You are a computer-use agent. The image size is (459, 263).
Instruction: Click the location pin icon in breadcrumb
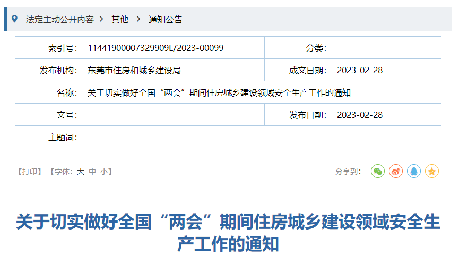[14, 19]
